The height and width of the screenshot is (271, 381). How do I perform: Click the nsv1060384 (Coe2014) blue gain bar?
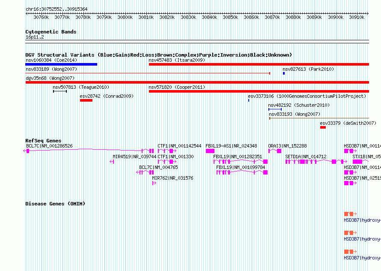click(x=61, y=64)
